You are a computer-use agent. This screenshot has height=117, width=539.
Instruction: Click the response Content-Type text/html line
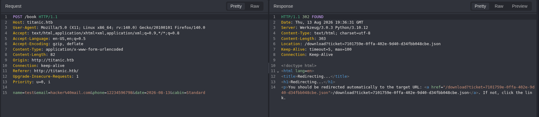326,33
